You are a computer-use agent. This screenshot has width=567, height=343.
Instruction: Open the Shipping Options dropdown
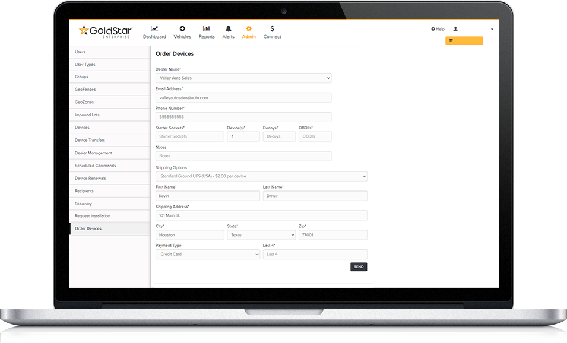(261, 176)
